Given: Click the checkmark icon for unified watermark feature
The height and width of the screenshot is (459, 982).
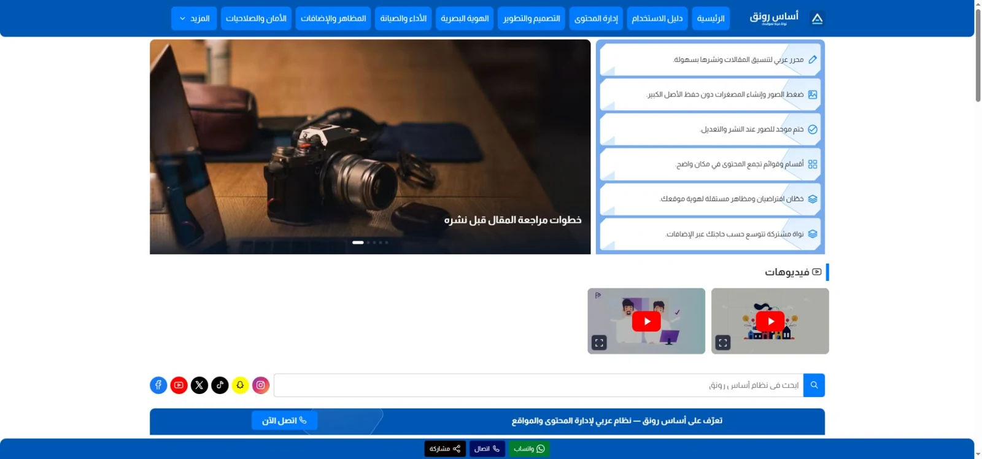Looking at the screenshot, I should (813, 129).
